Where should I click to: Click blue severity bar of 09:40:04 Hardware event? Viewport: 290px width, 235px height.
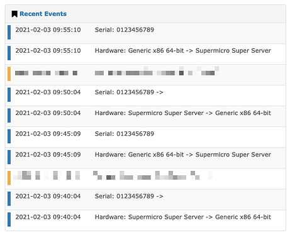tap(9, 219)
